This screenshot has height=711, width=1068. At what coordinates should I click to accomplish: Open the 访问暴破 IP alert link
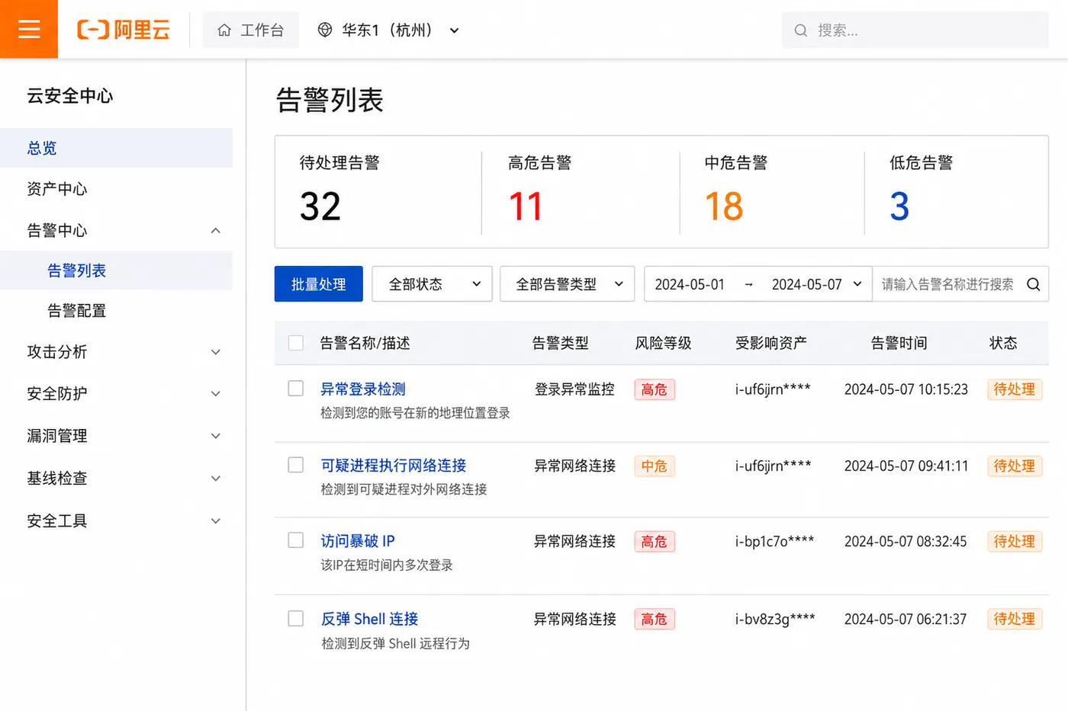click(x=358, y=541)
